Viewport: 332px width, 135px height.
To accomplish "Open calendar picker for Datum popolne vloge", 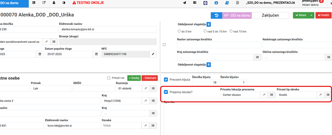I will 96,54.
